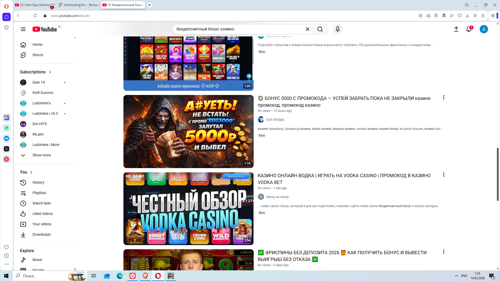Open the ТОП ПРОМО channel link
The height and width of the screenshot is (281, 500).
tap(275, 120)
